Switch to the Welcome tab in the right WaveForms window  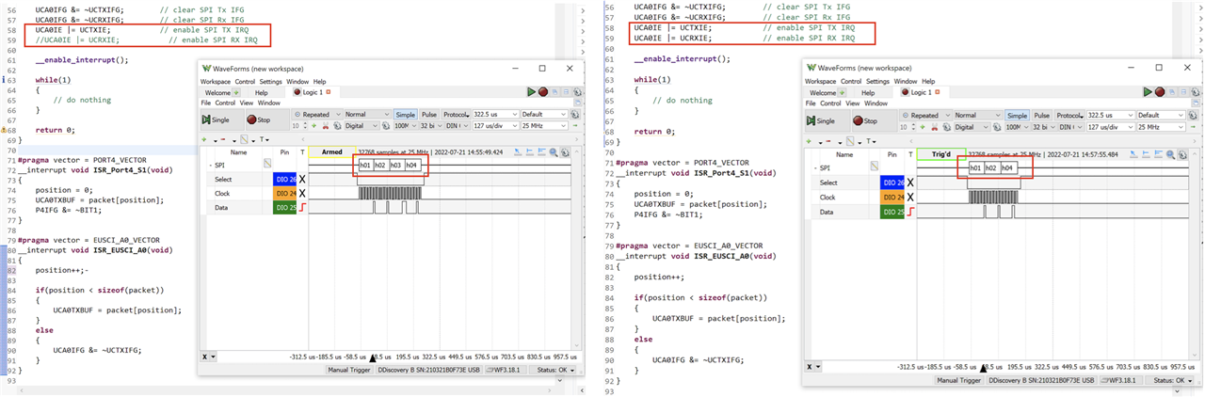click(x=824, y=92)
